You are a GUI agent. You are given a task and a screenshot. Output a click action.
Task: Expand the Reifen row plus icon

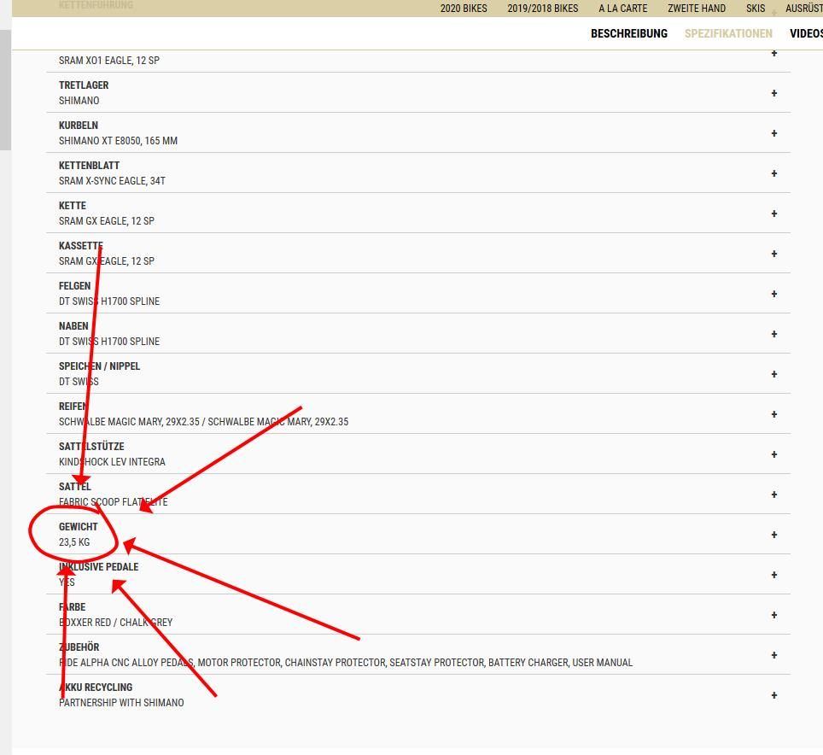point(773,414)
